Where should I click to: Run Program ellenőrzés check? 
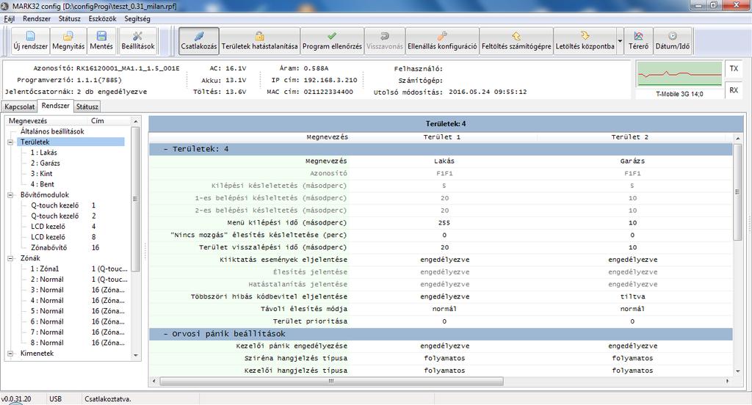coord(332,41)
